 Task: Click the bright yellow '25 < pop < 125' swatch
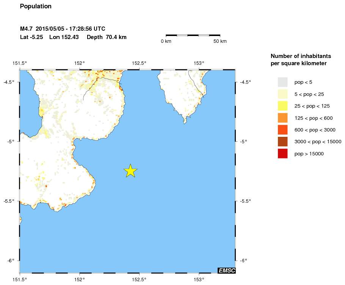(282, 106)
